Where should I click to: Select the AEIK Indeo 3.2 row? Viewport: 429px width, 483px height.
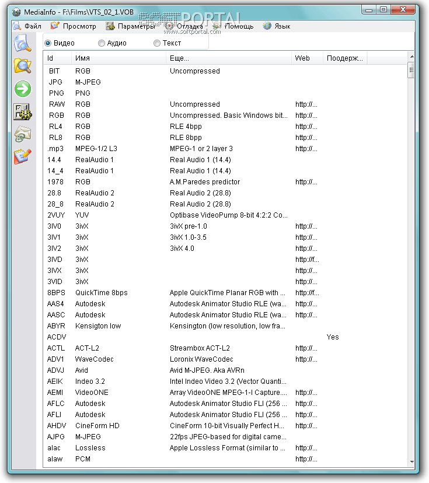[225, 381]
